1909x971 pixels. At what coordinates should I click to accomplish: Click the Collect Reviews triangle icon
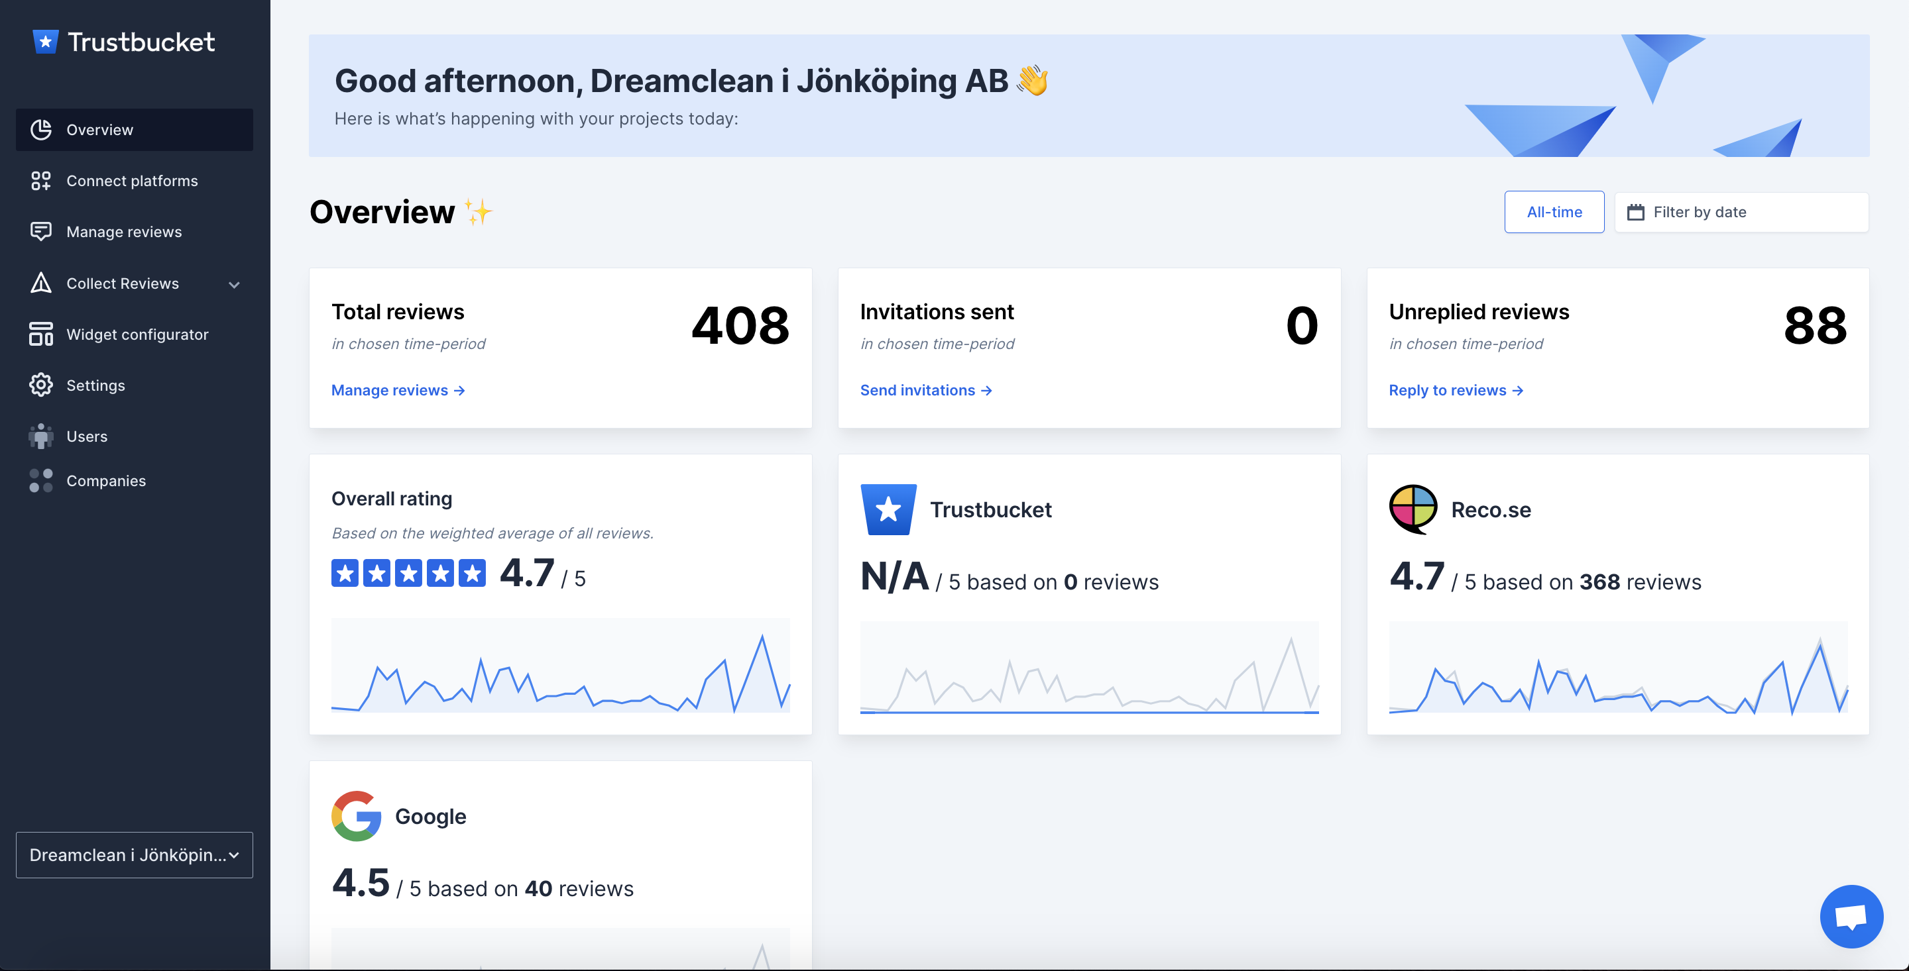40,283
